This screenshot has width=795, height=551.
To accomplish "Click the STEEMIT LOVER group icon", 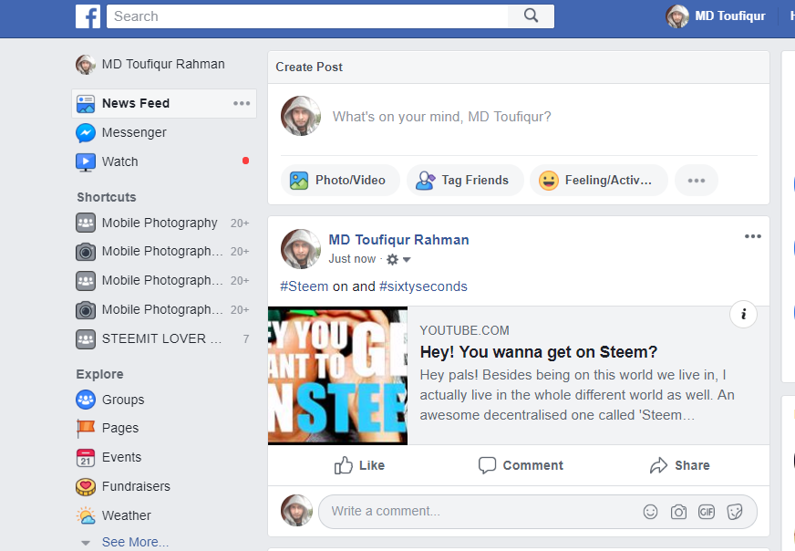I will [x=86, y=339].
